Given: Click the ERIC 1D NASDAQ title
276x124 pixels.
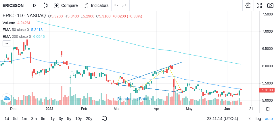Looking at the screenshot, I should pyautogui.click(x=24, y=16).
